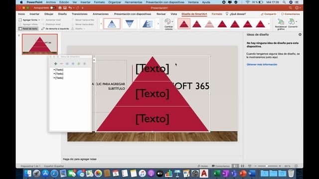
Task: Click the Redo icon in title bar
Action: click(x=77, y=8)
